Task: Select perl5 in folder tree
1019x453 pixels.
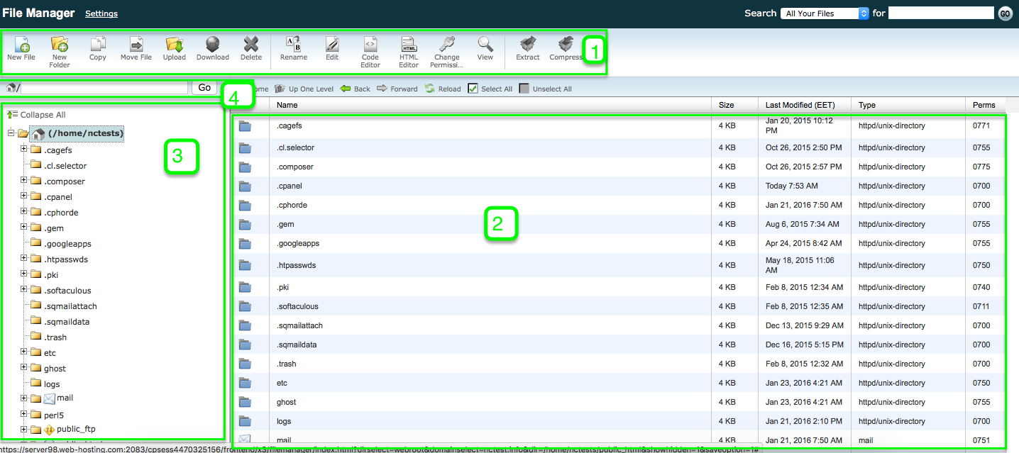Action: point(54,415)
